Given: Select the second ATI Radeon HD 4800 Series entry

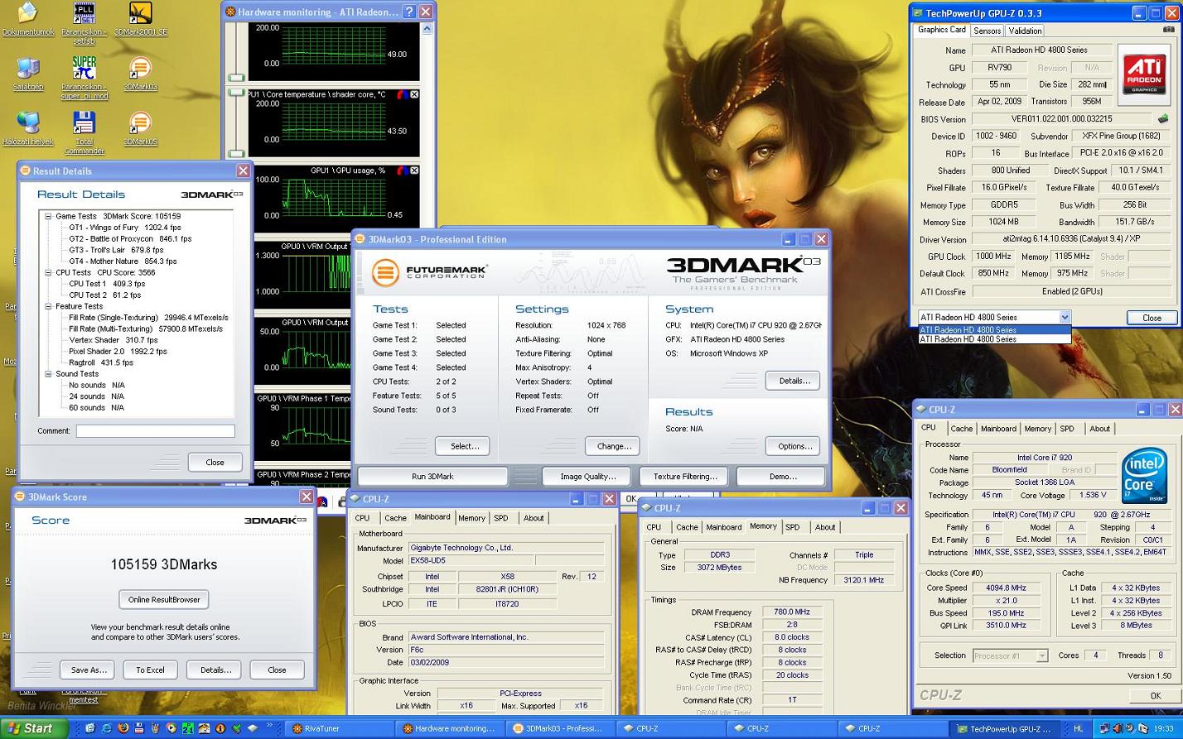Looking at the screenshot, I should click(994, 339).
